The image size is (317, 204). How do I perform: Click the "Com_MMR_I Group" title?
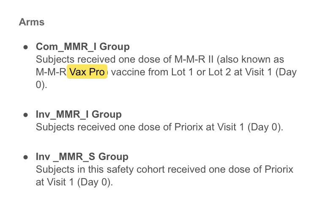click(83, 47)
